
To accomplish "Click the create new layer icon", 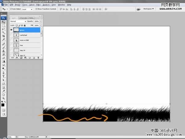I will 34,58.
